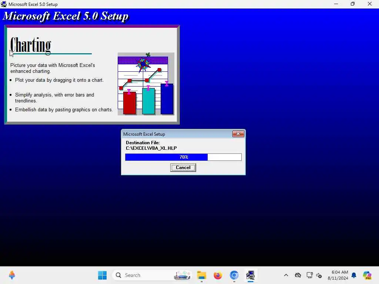This screenshot has width=379, height=284.
Task: Launch Firefox from the taskbar
Action: (218, 275)
